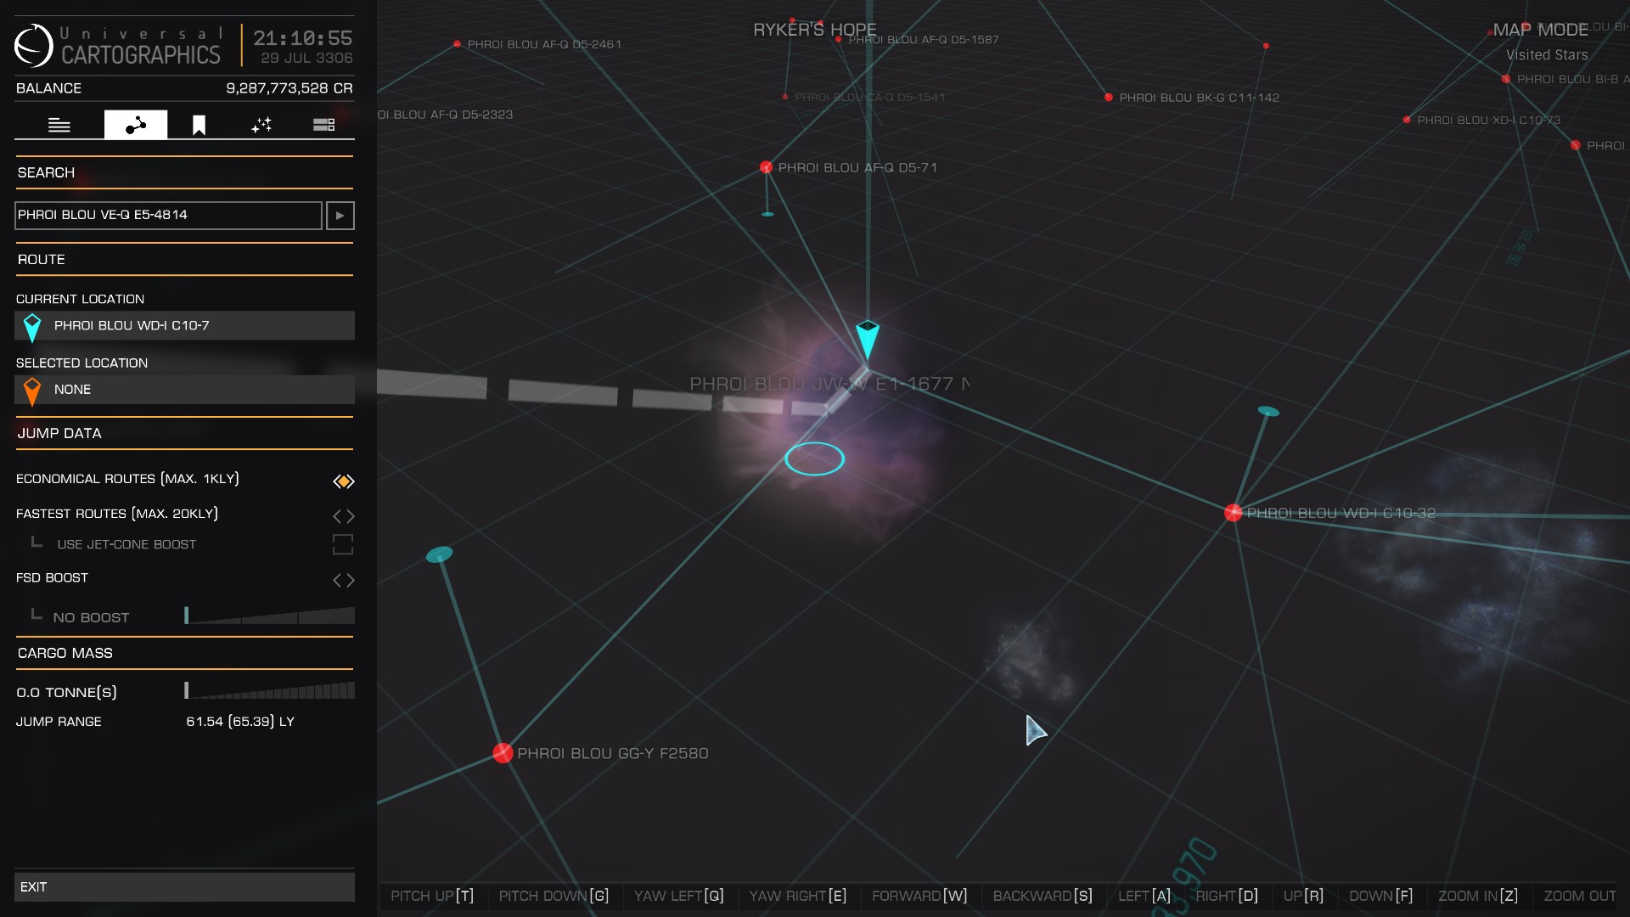Click the Visited Stars map mode label
This screenshot has width=1630, height=917.
[x=1547, y=55]
